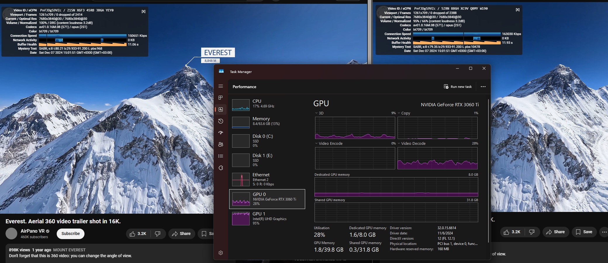Open AirPano VR channel avatar
This screenshot has height=263, width=608.
tap(12, 234)
